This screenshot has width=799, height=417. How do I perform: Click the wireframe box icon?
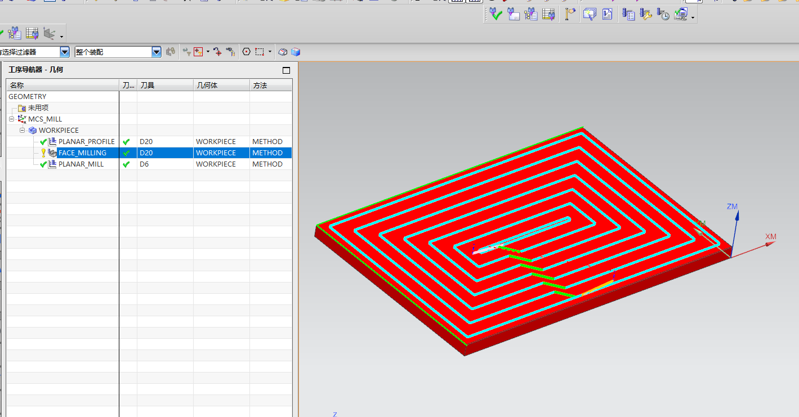click(x=283, y=52)
